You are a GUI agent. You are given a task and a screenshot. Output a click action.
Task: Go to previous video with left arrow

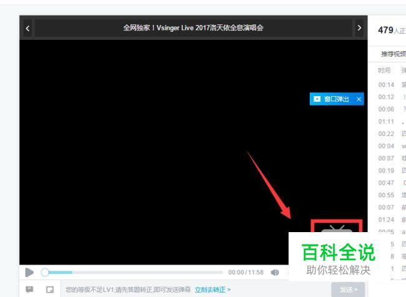27,28
